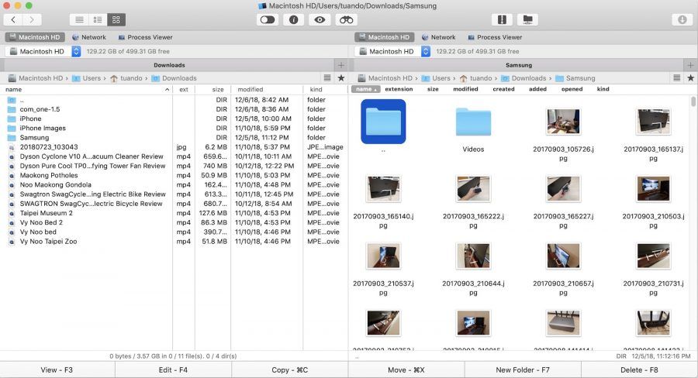Select Process Viewer tab in left panel
Screen dimensions: 698x378
click(144, 37)
